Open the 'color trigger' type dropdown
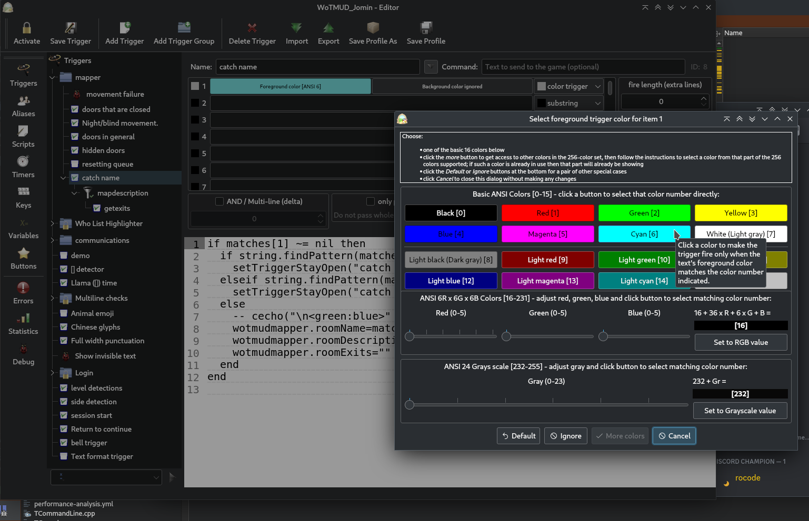 click(x=568, y=86)
